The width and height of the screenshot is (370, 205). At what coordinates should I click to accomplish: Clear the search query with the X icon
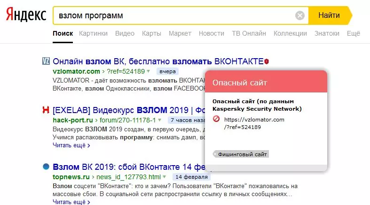(300, 15)
